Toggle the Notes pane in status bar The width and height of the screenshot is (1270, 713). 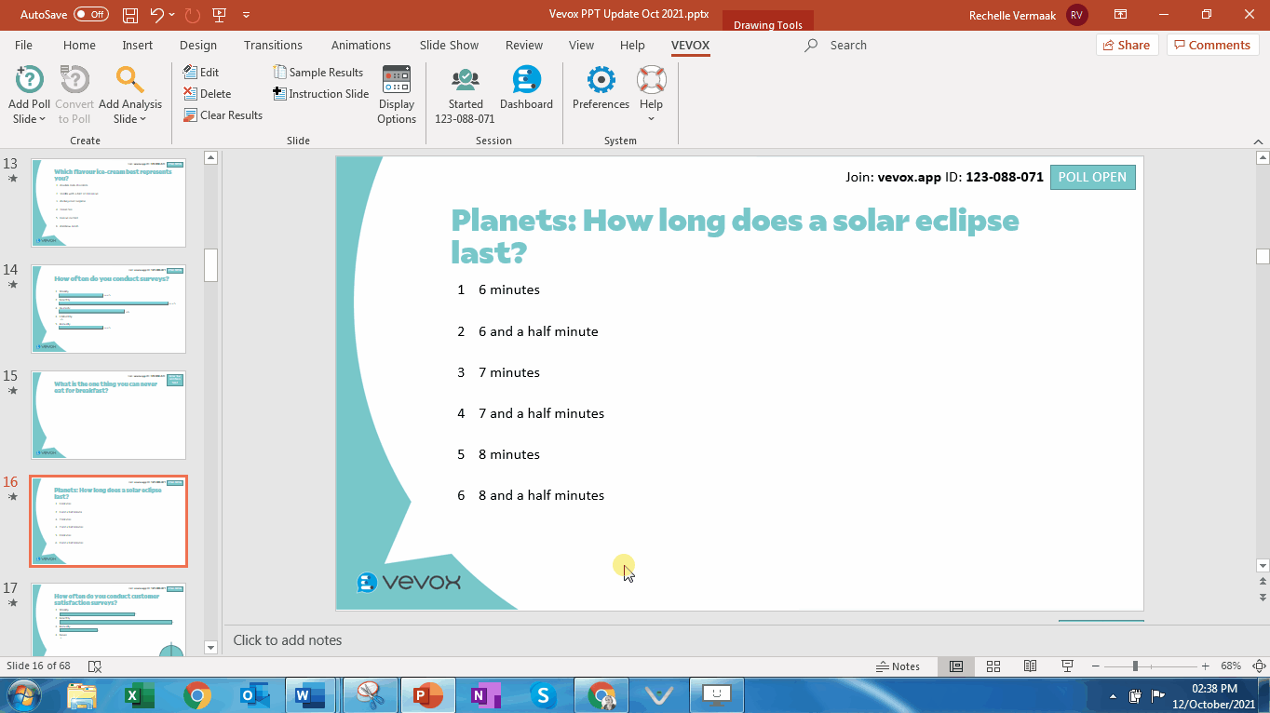coord(898,666)
